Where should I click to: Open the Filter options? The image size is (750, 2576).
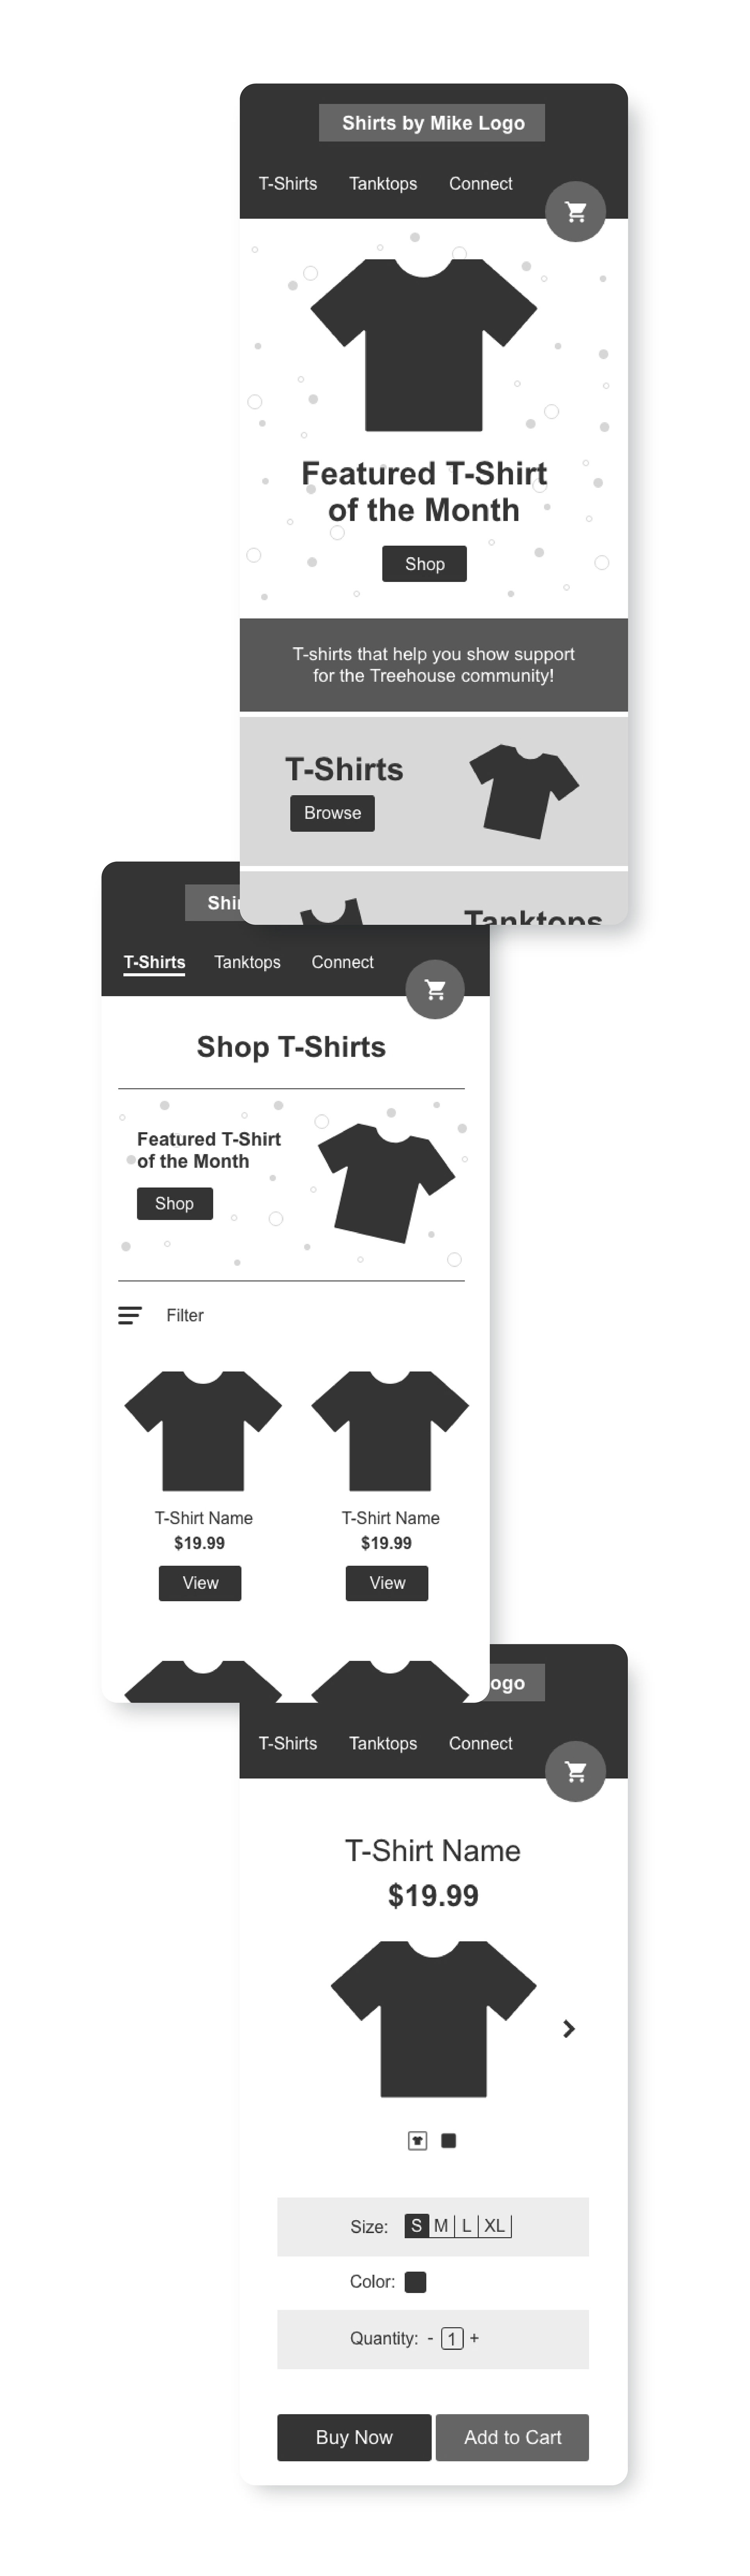[185, 1315]
